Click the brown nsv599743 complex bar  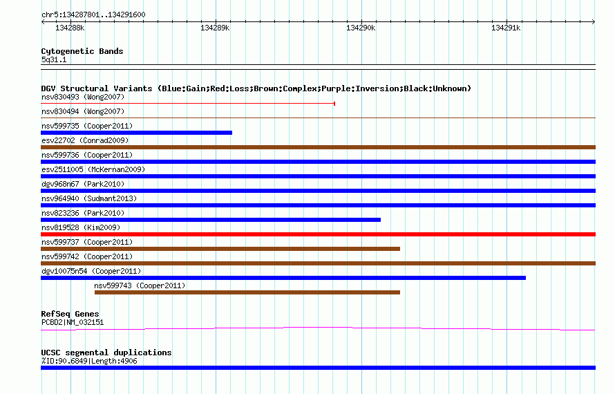point(247,292)
